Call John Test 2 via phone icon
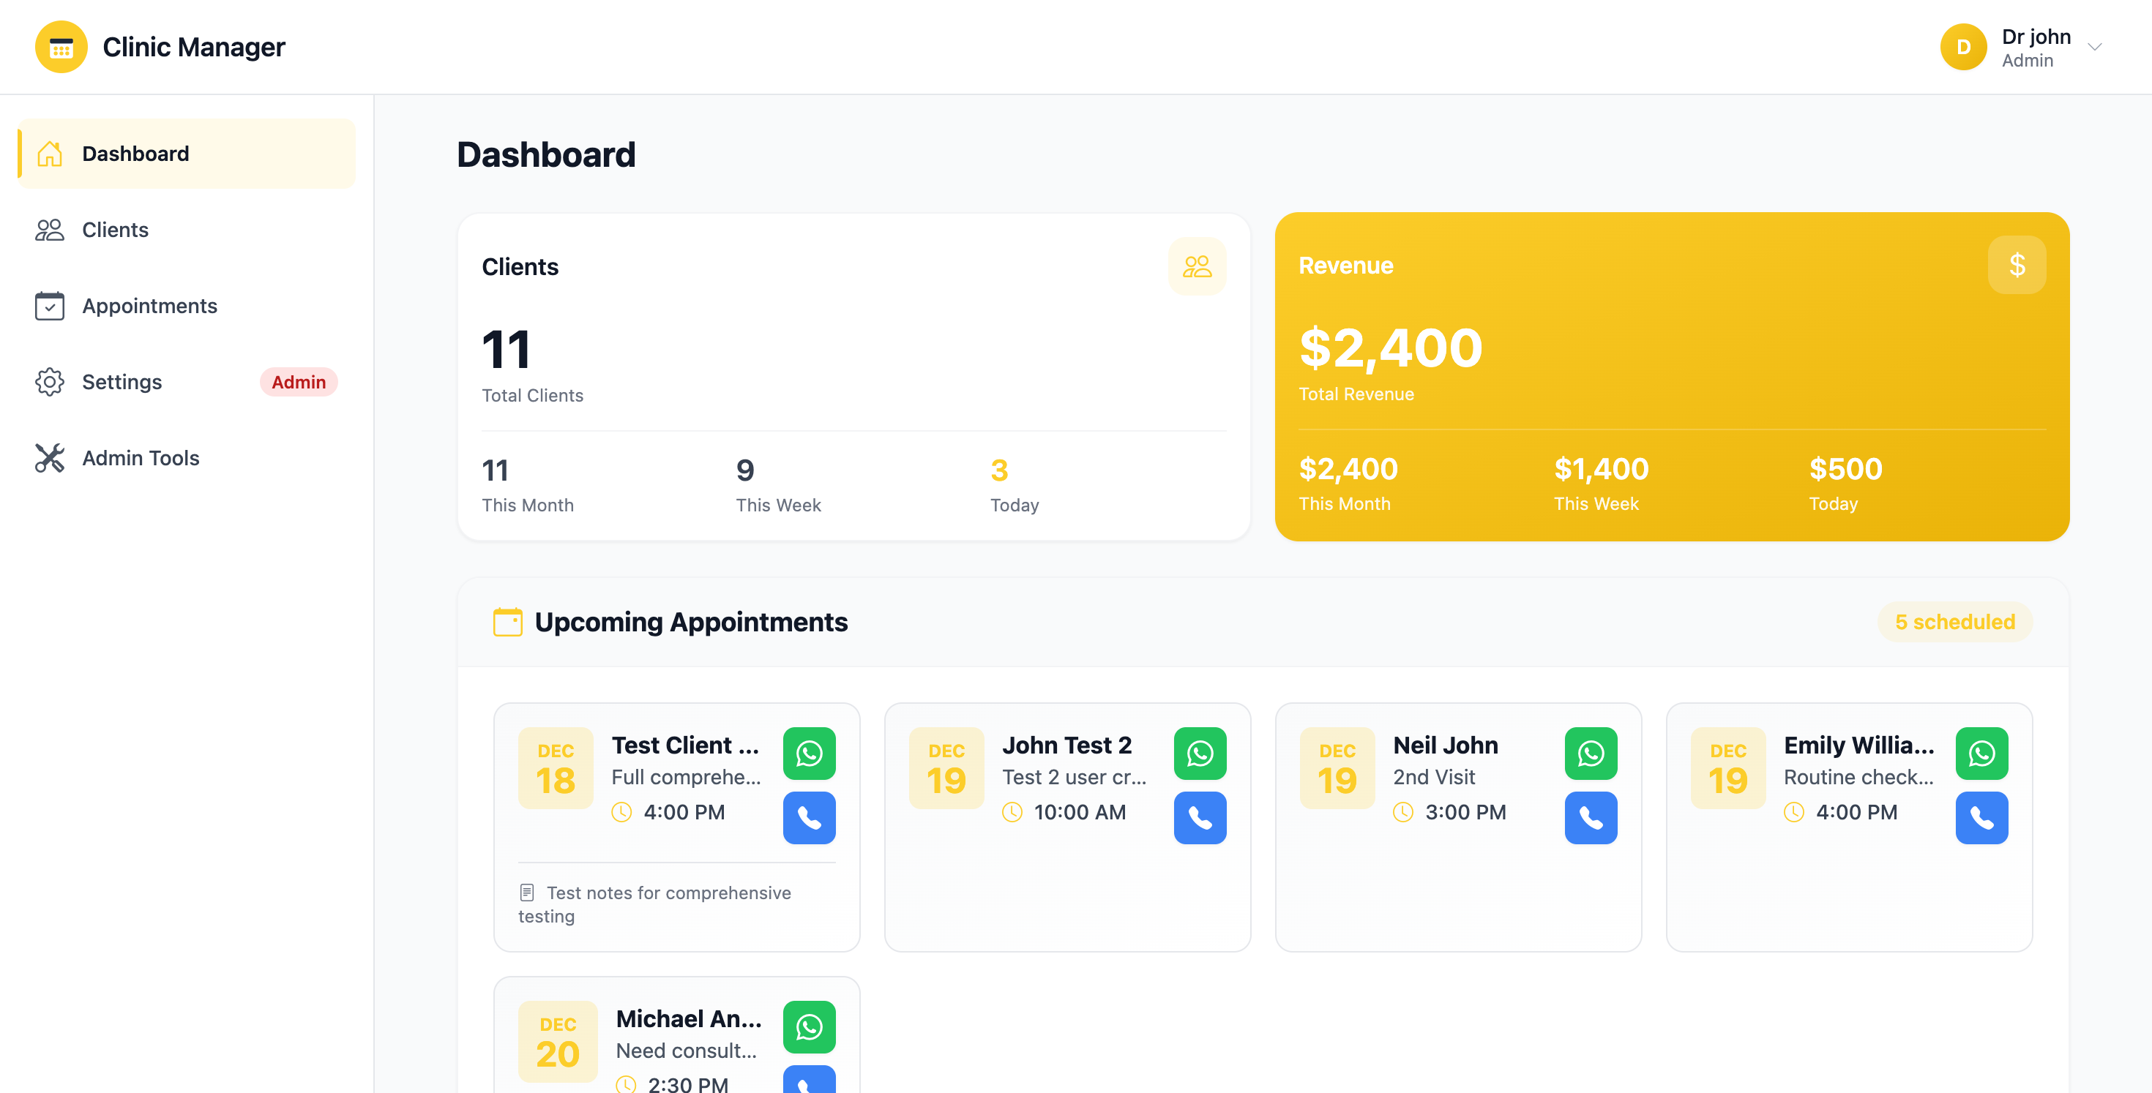Screen dimensions: 2152x1093 point(1200,819)
